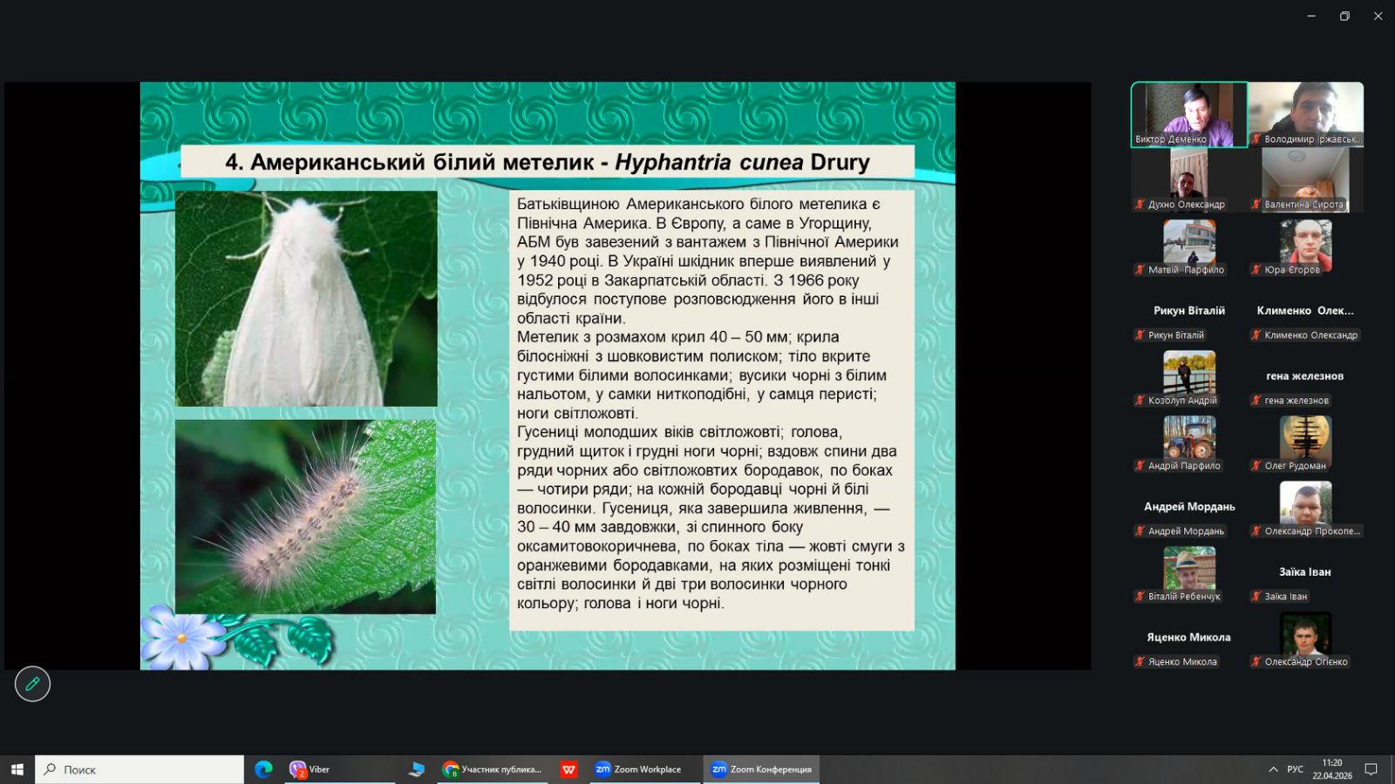This screenshot has height=784, width=1395.
Task: Select Виктор Деменко's video thumbnail
Action: 1188,113
